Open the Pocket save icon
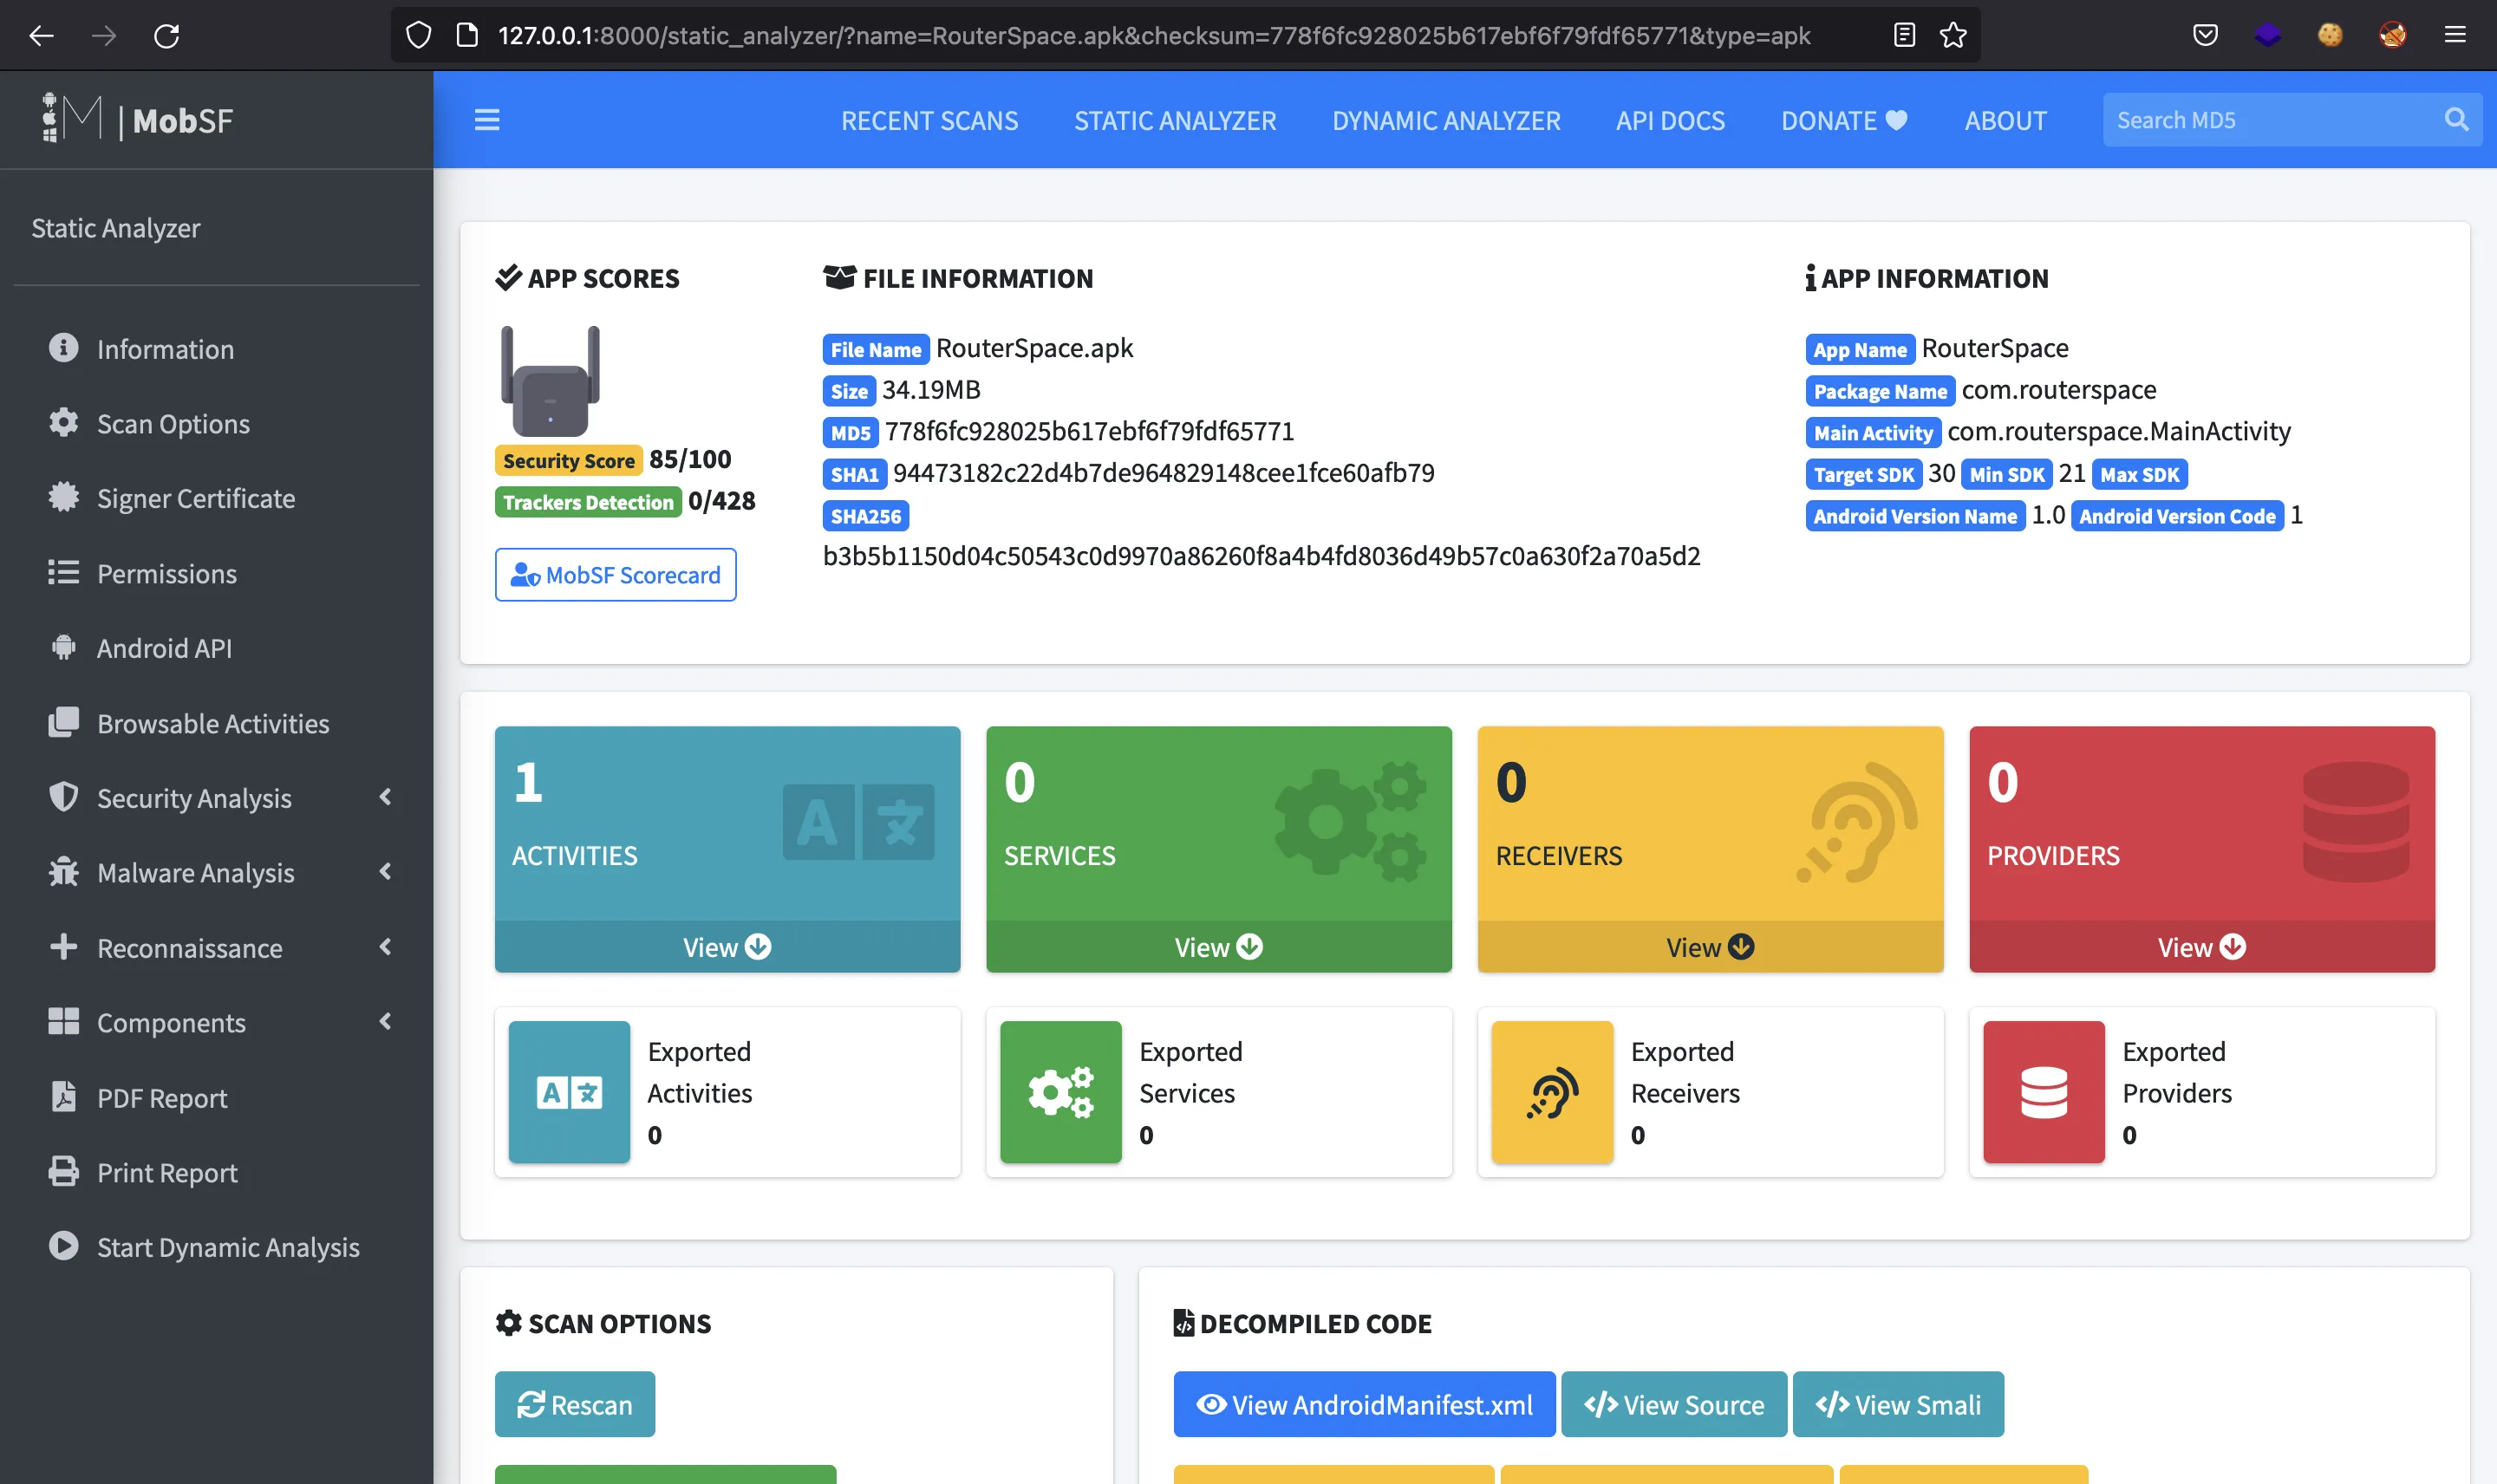The image size is (2497, 1484). [x=2205, y=36]
